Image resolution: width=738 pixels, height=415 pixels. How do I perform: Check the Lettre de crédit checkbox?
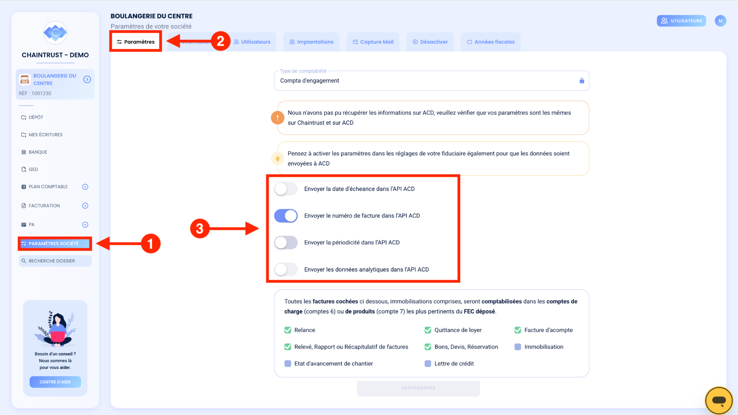(x=428, y=364)
